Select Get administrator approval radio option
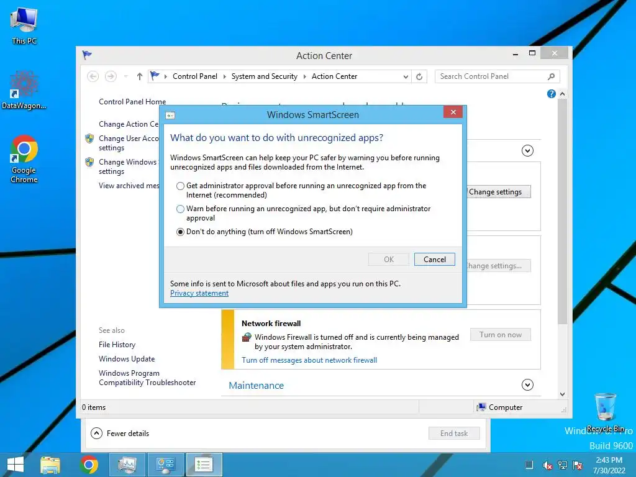636x477 pixels. pos(180,186)
